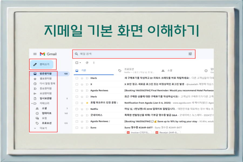Viewport: 243px width, 162px height.
Task: Open the Invoice-C7EF15 PDF attachment
Action: click(x=138, y=132)
